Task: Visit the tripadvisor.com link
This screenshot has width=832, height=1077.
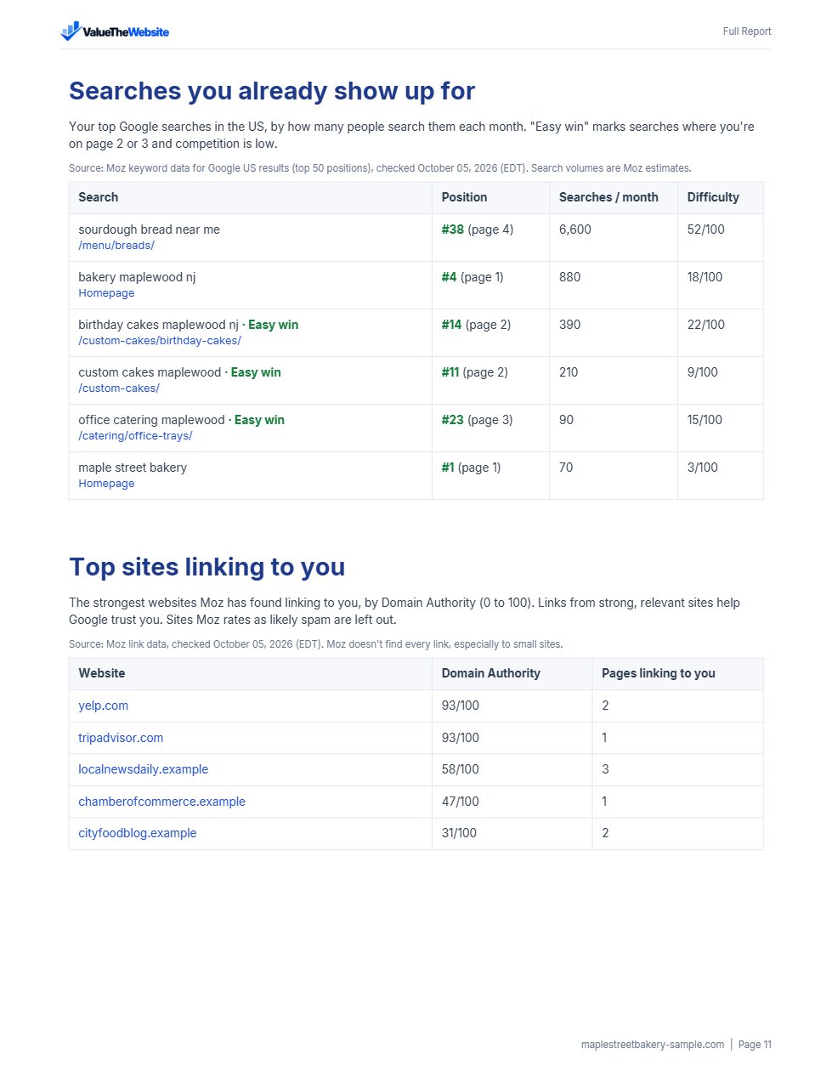Action: [x=121, y=738]
